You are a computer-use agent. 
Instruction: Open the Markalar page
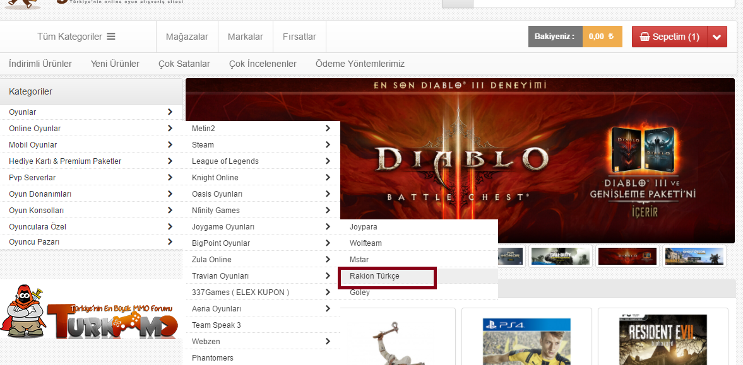[246, 37]
